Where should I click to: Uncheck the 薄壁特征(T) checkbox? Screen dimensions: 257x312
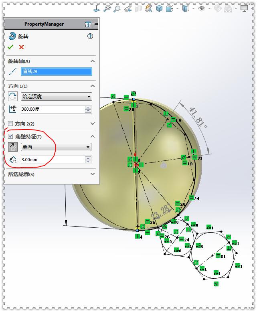[x=10, y=136]
